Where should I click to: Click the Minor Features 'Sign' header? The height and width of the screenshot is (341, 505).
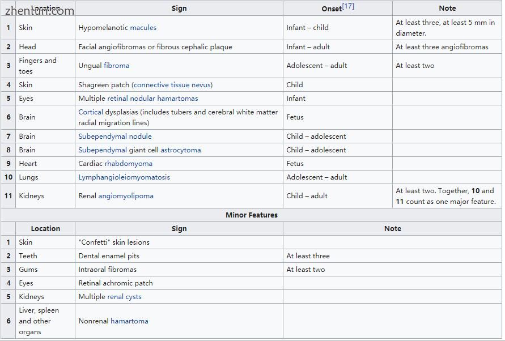tap(179, 229)
